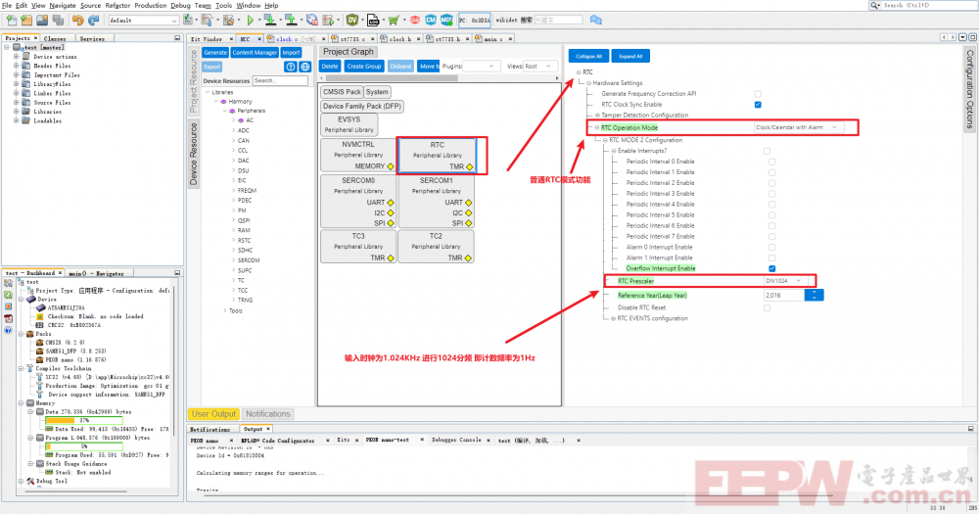Switch to the Notifications tab in User Output

point(268,414)
